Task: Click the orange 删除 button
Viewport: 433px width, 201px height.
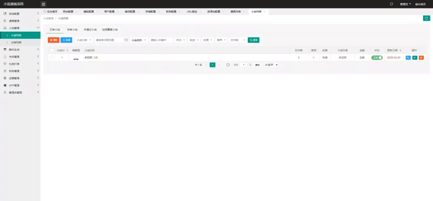Action: click(x=54, y=40)
